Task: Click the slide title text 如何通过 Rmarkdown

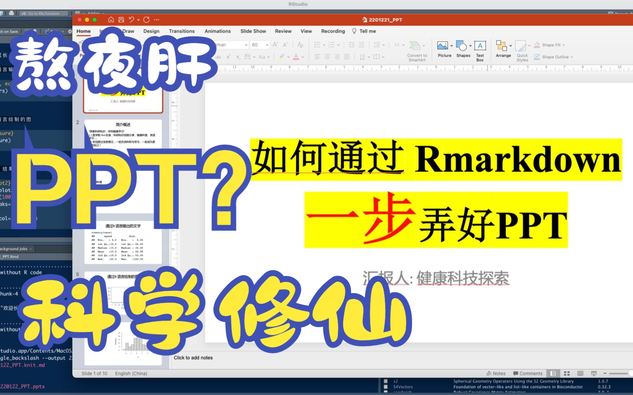Action: (x=436, y=160)
